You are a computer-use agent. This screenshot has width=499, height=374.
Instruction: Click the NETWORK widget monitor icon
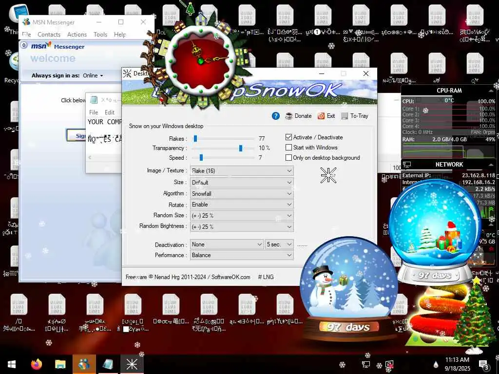407,165
